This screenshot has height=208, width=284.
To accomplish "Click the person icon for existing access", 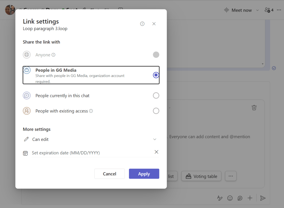I will pyautogui.click(x=27, y=111).
